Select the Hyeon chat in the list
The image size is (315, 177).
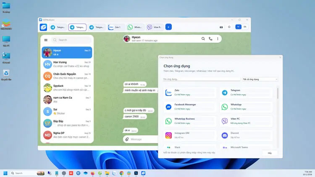(67, 52)
